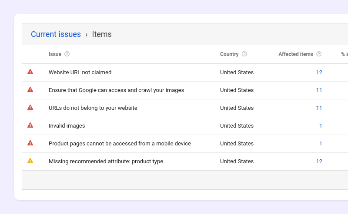348x214 pixels.
Task: Click the Issue column header
Action: (x=55, y=54)
